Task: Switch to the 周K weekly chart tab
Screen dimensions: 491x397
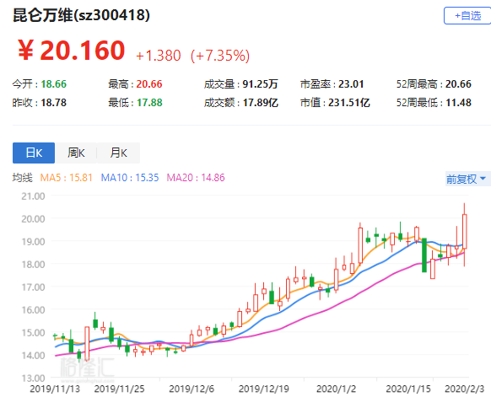Action: [76, 153]
